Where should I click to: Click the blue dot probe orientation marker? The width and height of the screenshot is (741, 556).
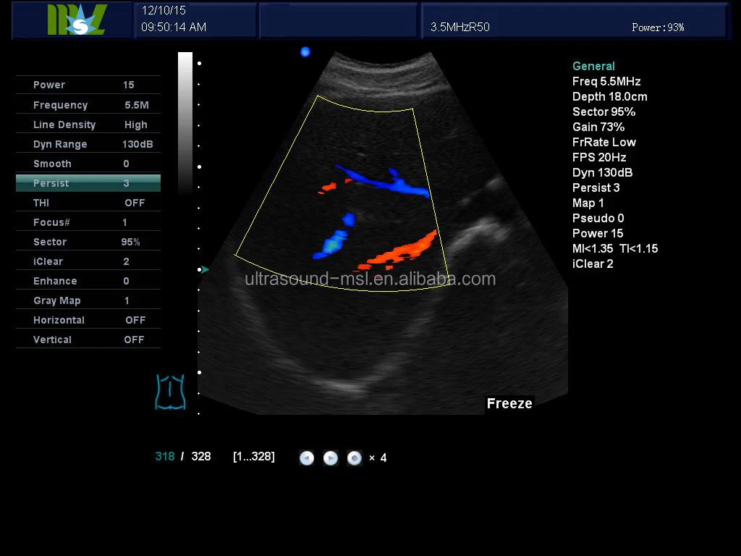pos(305,51)
